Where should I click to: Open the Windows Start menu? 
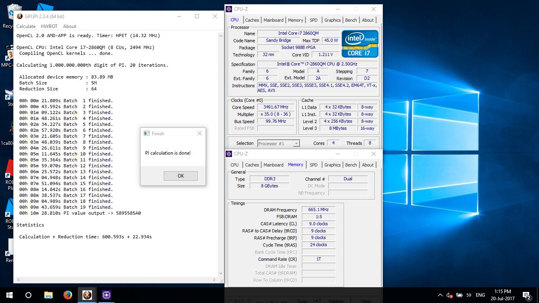(9, 295)
